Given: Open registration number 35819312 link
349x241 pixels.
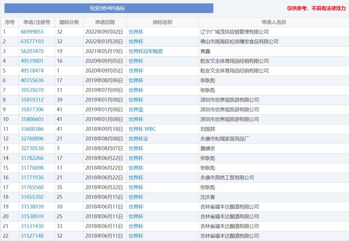Looking at the screenshot, I should tap(32, 100).
